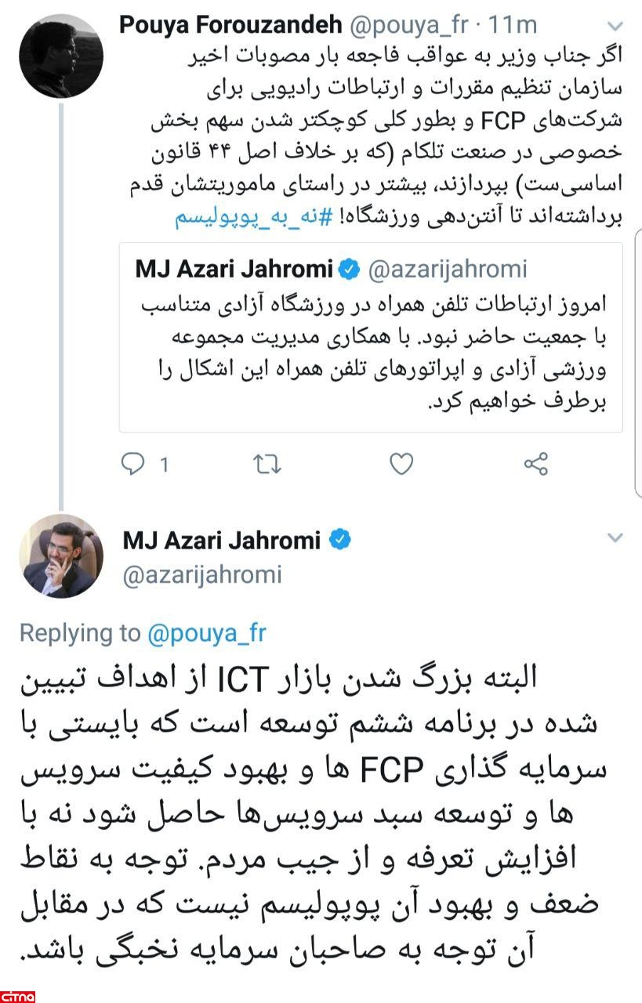Expand the reply tweet's options chevron
The image size is (642, 1003).
615,538
